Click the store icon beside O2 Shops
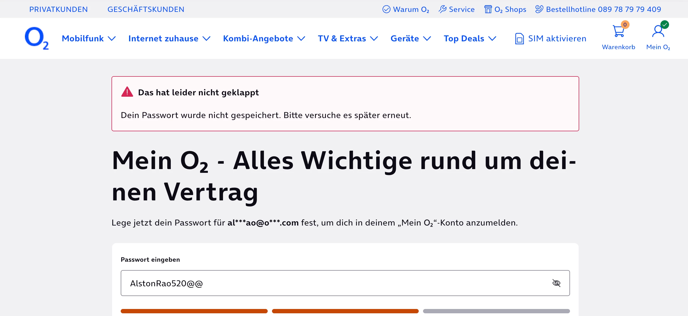This screenshot has height=316, width=688. click(x=488, y=9)
